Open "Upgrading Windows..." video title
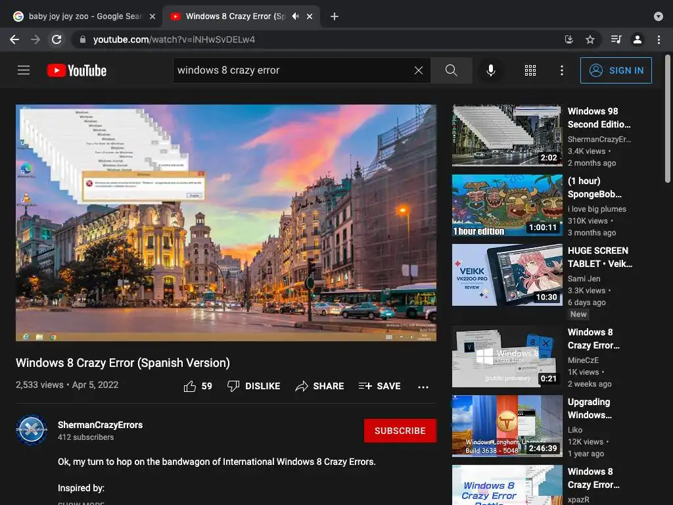Screen dimensions: 673x505 [590, 408]
